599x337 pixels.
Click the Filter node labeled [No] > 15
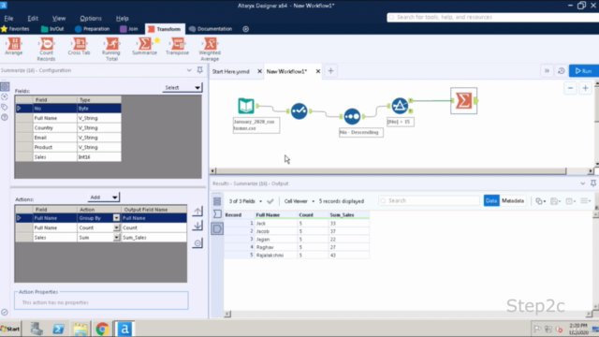(x=400, y=106)
